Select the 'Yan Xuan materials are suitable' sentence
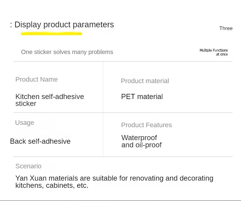The image size is (241, 201). pos(114,178)
